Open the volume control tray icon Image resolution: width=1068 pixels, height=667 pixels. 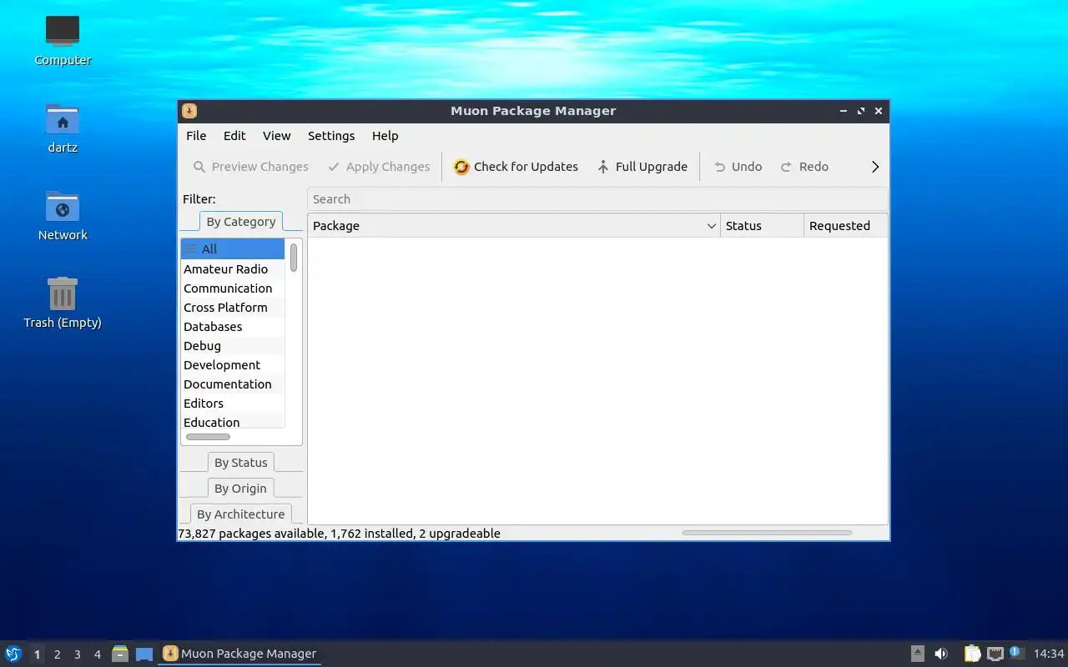(941, 654)
